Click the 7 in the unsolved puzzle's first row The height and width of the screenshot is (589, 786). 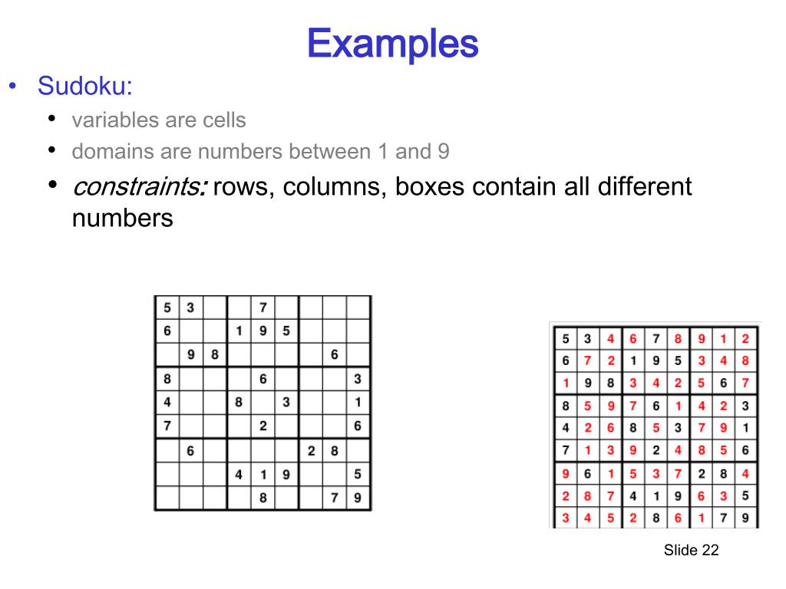263,307
